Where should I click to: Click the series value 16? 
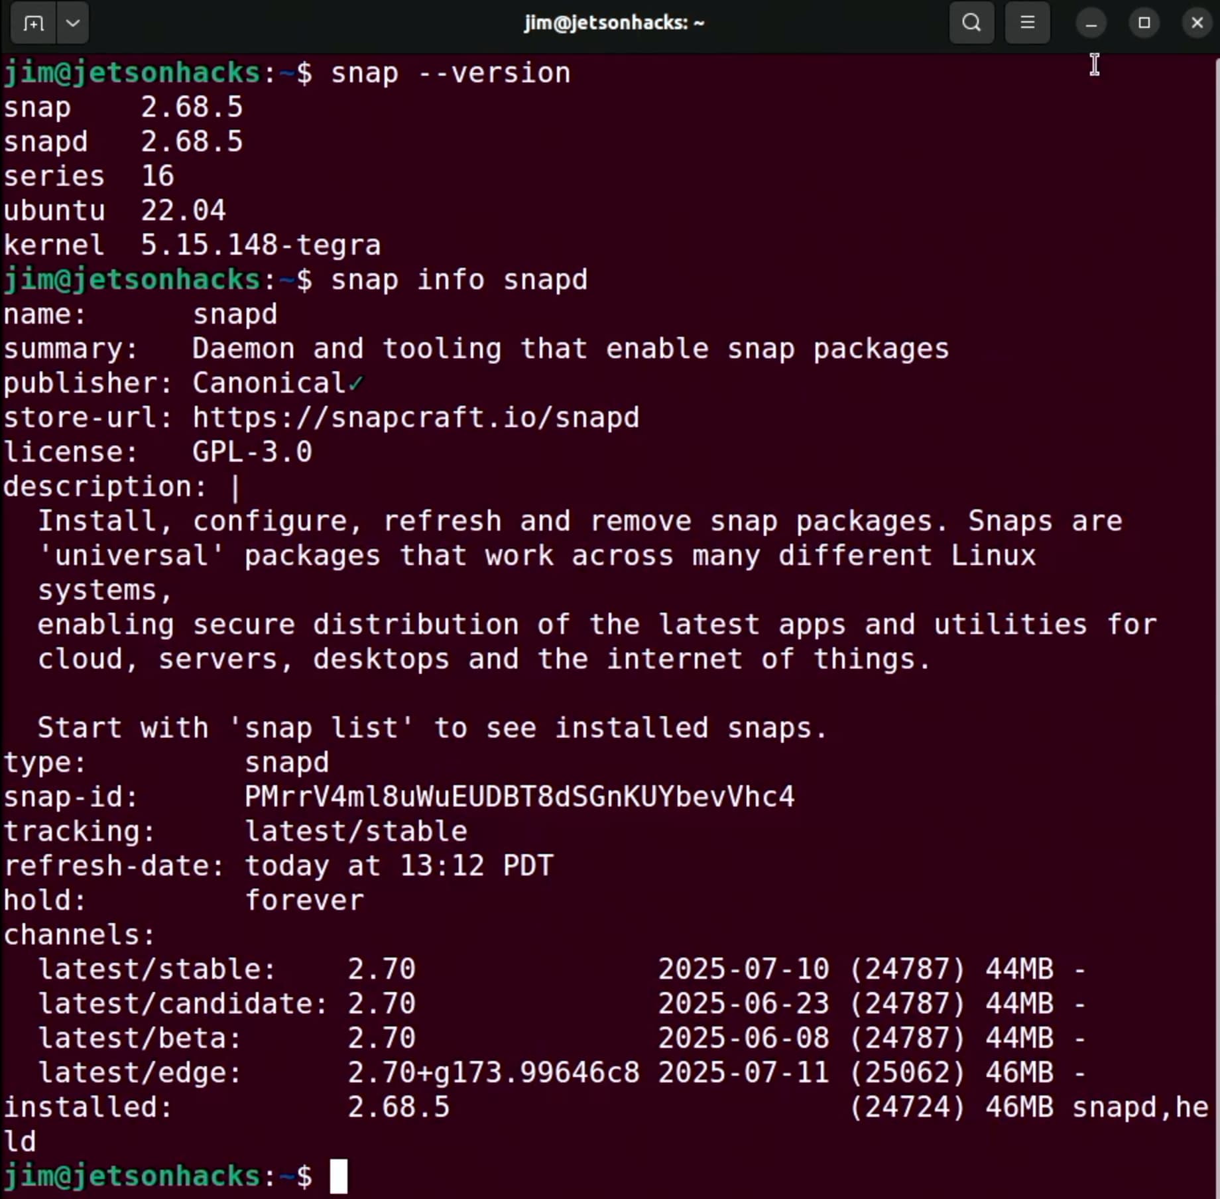pos(157,176)
